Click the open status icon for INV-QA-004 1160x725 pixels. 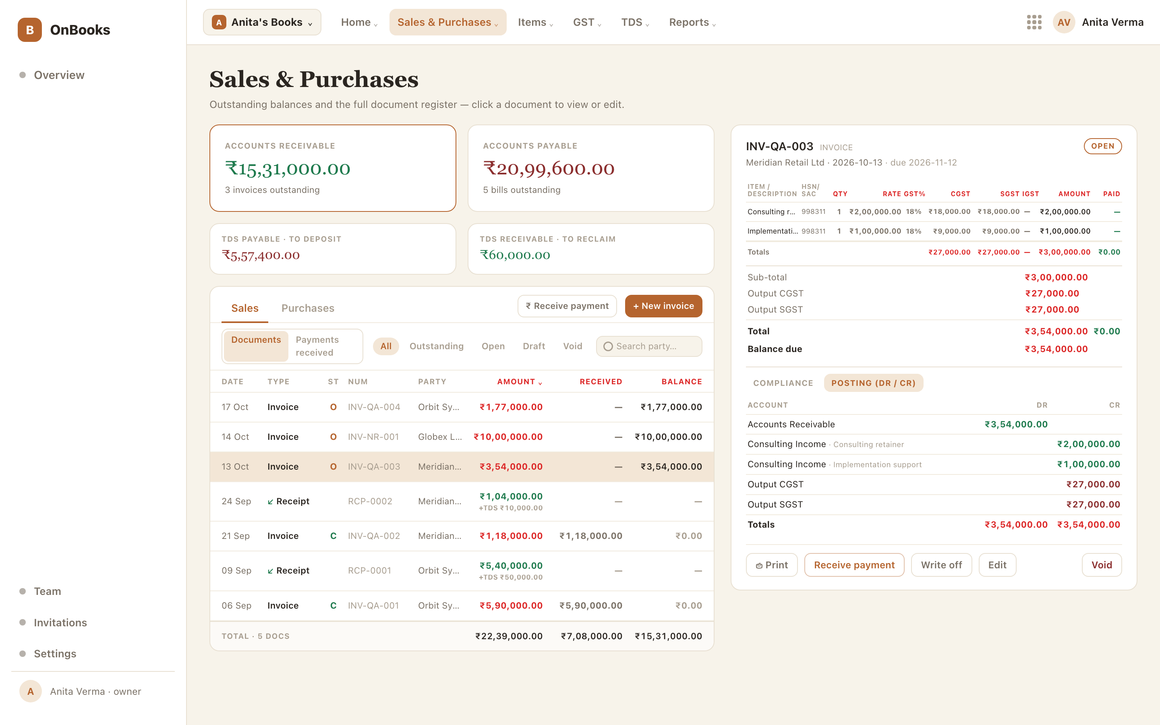[333, 407]
